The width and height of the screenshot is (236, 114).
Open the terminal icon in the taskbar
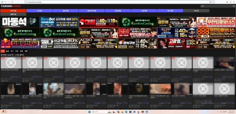(142, 112)
